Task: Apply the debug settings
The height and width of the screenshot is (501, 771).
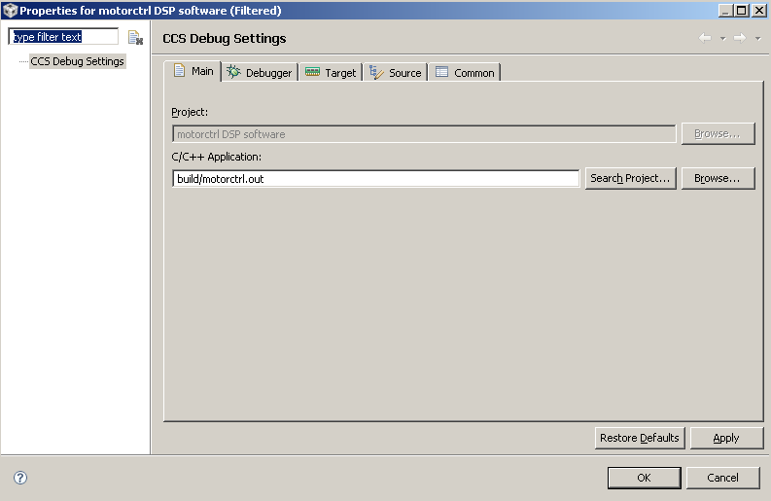Action: 726,438
